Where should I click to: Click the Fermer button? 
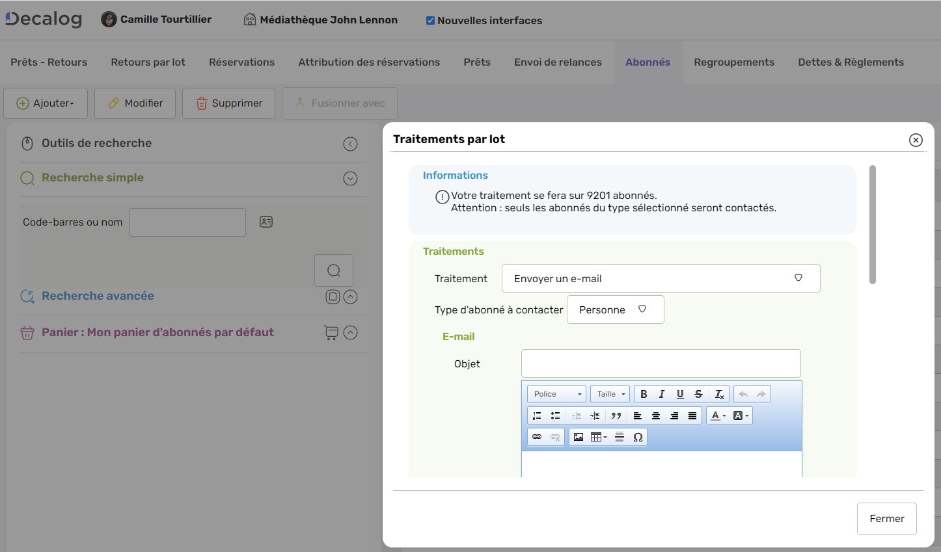886,518
